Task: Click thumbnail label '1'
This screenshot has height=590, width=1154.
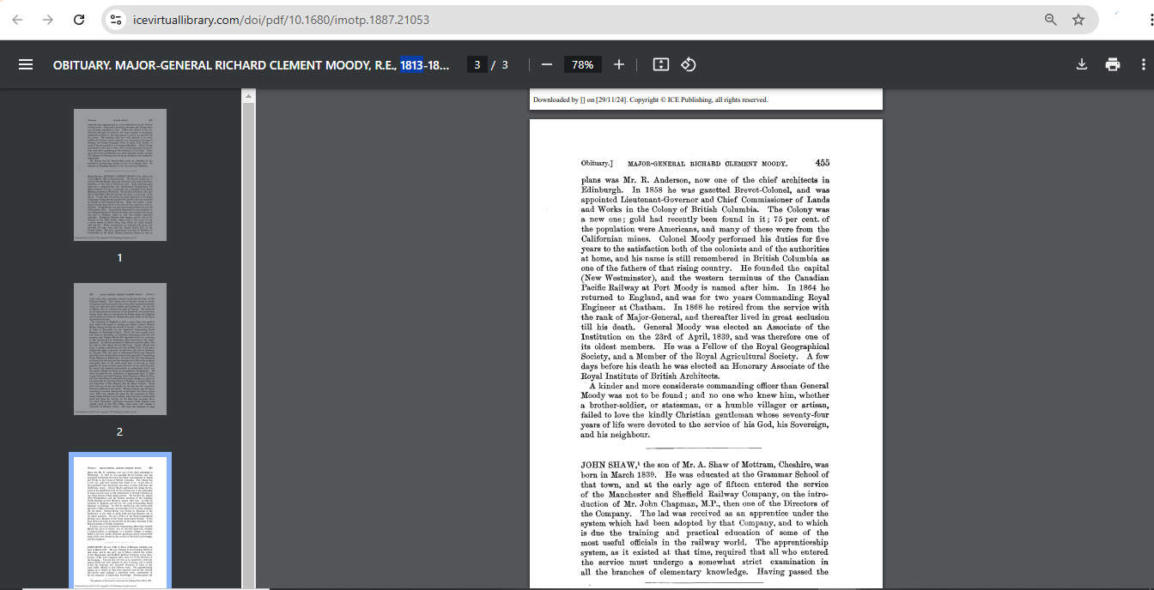Action: (120, 257)
